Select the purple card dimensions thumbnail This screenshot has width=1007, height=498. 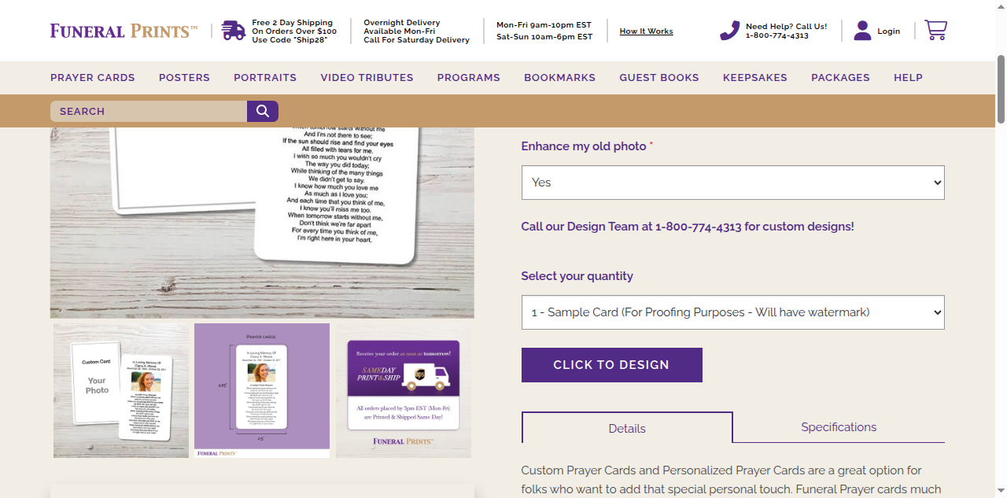[x=262, y=390]
